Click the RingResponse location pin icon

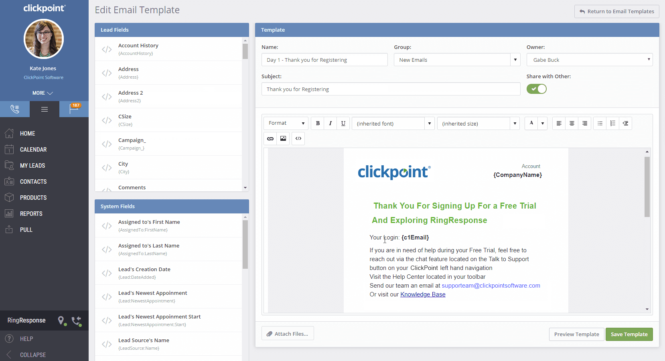61,320
